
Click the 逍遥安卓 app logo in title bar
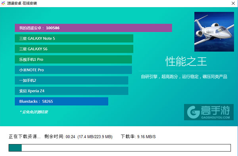(x=3, y=3)
